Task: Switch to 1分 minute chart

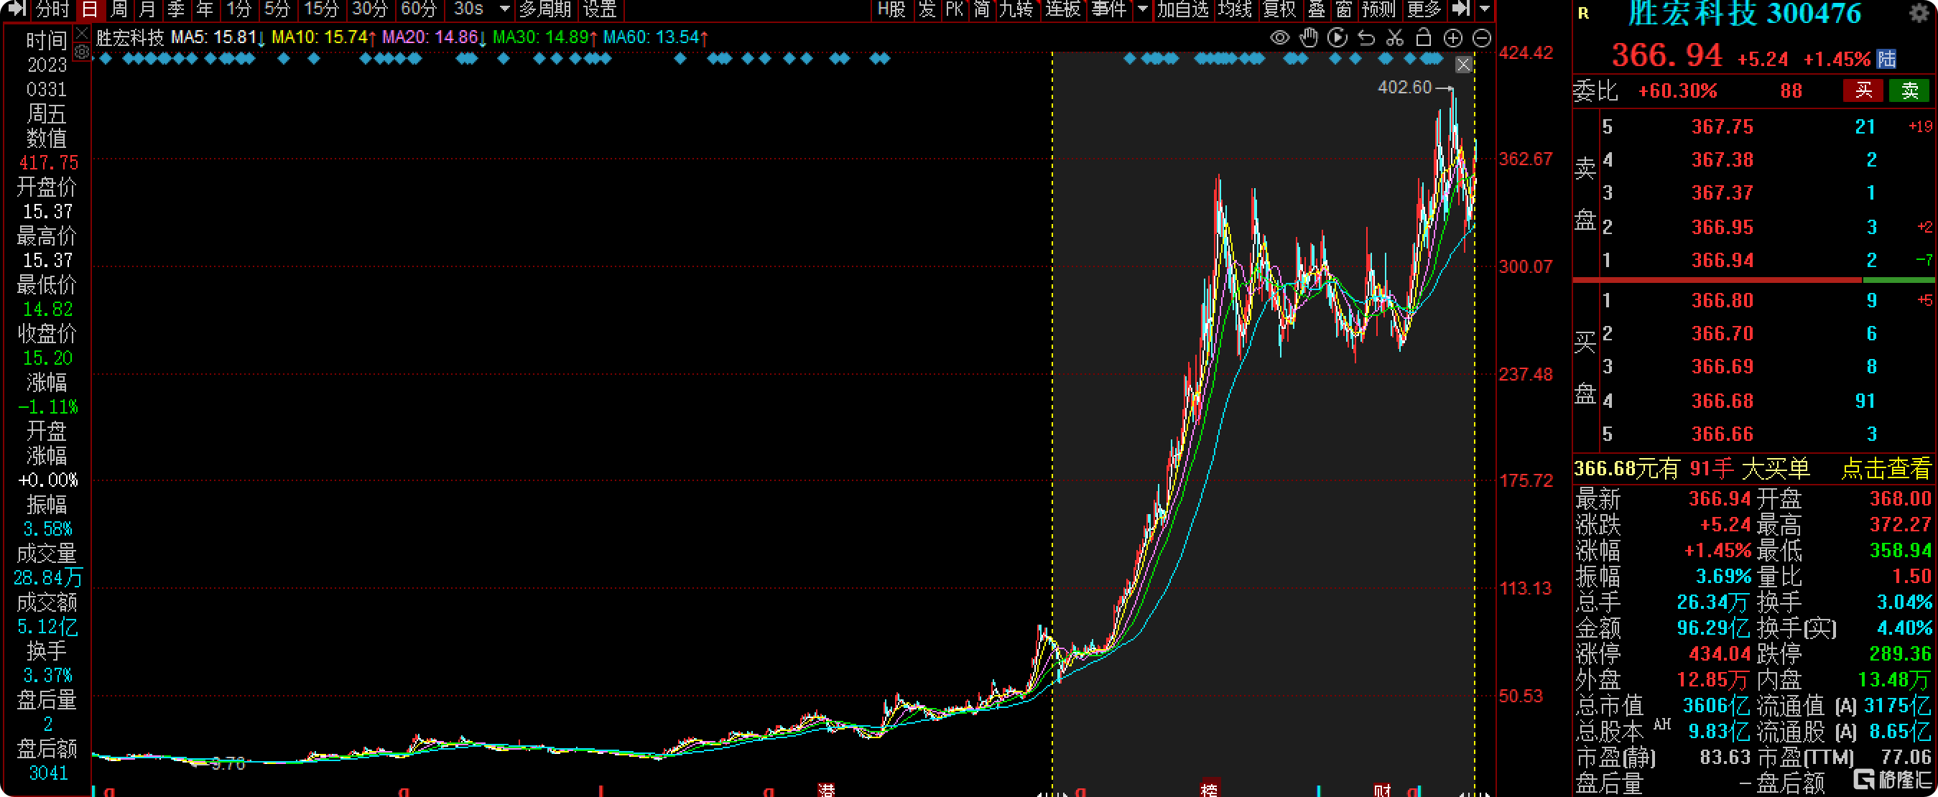Action: (238, 9)
